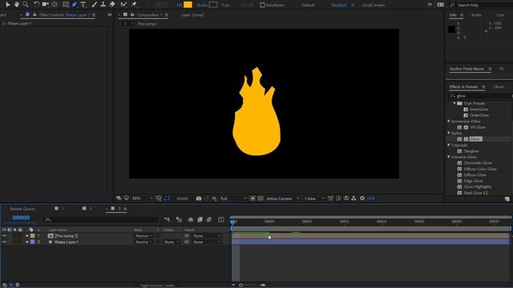
Task: Select the Type text tool
Action: click(83, 4)
